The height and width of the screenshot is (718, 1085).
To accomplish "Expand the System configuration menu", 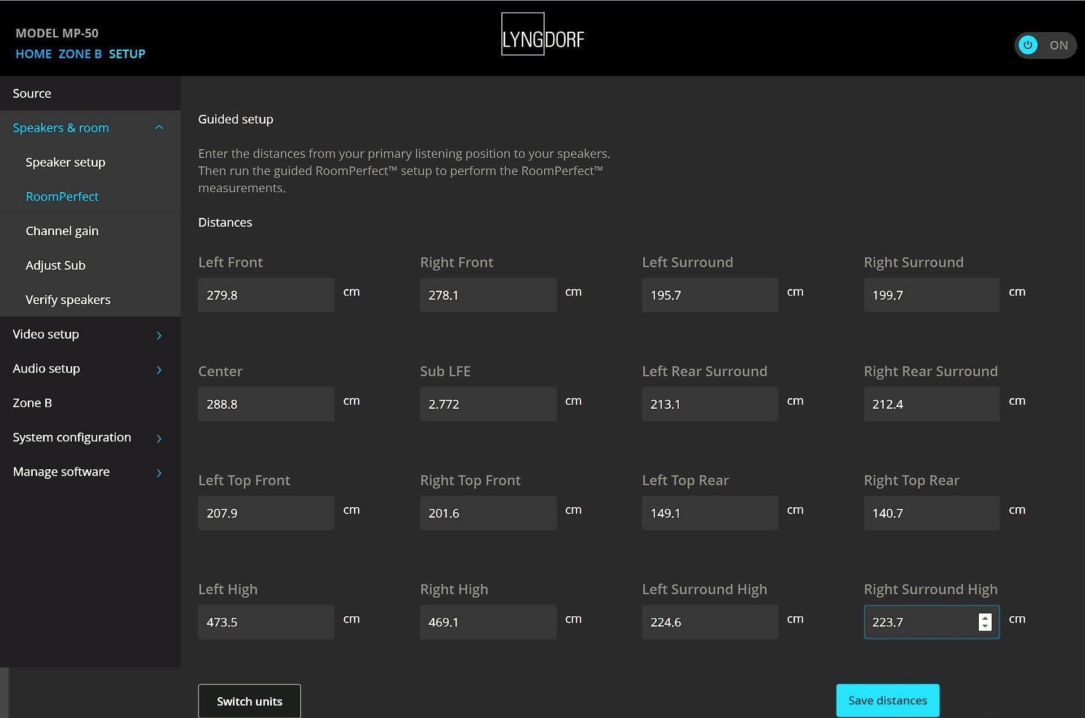I will [159, 438].
